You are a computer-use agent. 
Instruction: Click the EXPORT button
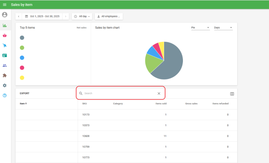[x=25, y=94]
